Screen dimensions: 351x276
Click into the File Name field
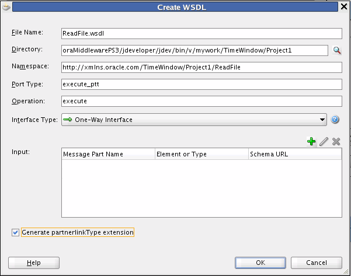tap(201, 33)
